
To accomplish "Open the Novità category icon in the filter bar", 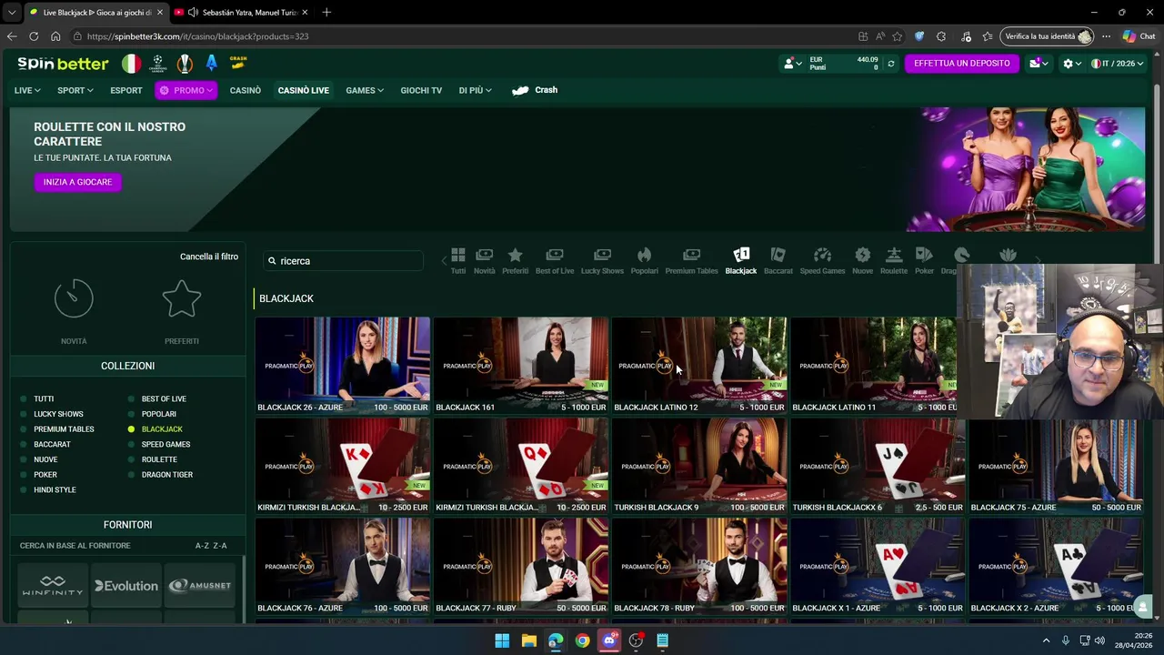I will point(485,261).
